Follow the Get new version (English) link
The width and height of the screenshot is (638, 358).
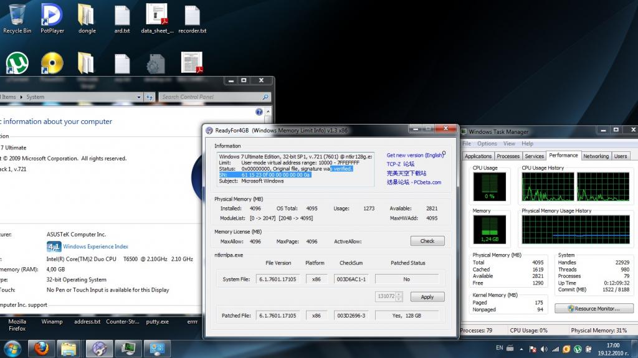[415, 155]
